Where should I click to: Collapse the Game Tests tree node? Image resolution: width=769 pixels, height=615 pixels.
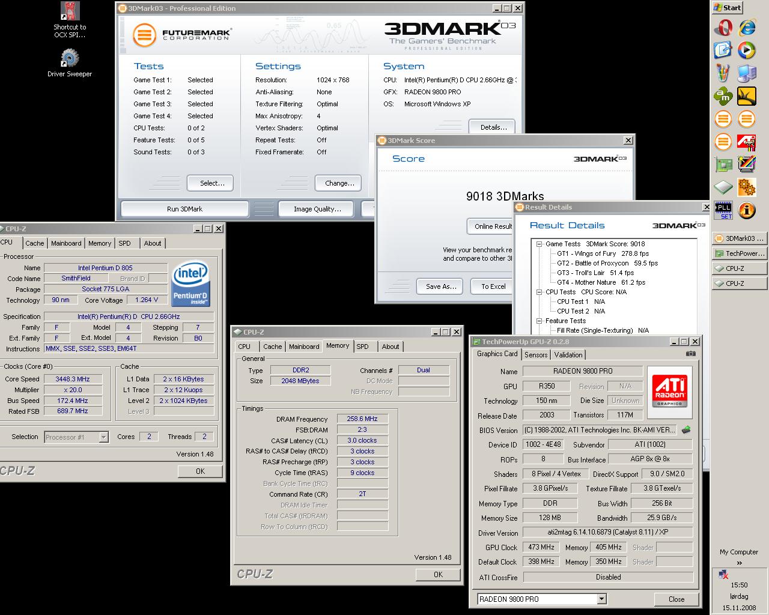tap(540, 244)
